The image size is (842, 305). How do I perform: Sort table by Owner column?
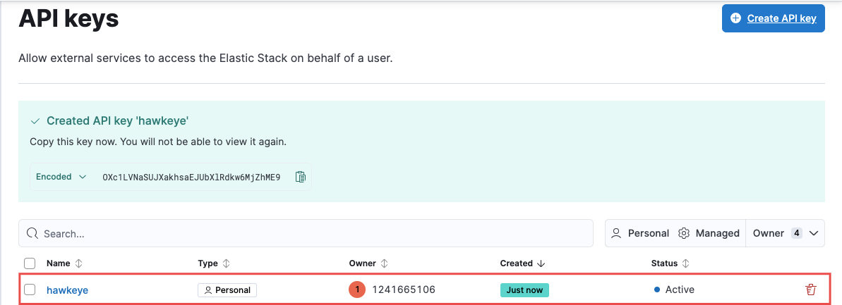click(x=368, y=263)
